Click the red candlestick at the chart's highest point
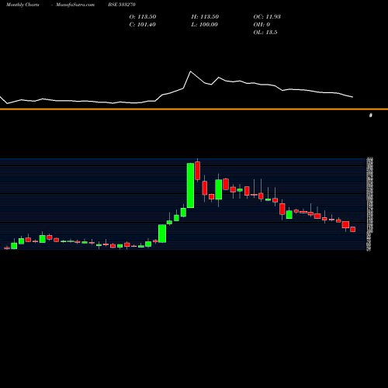The height and width of the screenshot is (388, 388). pyautogui.click(x=198, y=171)
